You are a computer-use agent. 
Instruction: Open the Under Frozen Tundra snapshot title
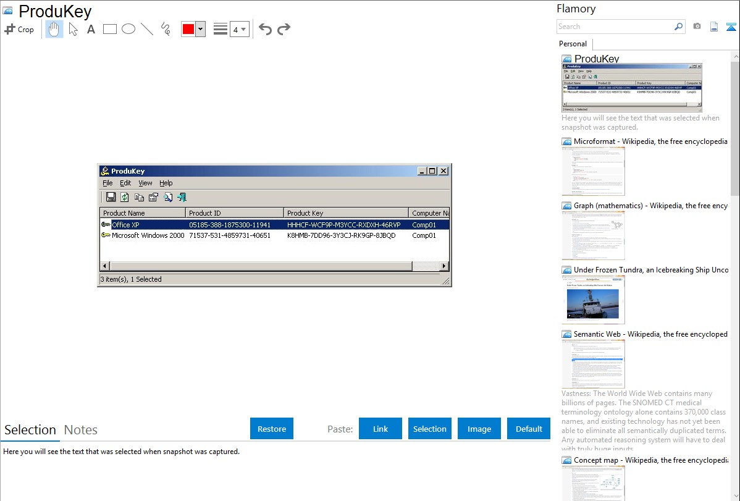[651, 269]
